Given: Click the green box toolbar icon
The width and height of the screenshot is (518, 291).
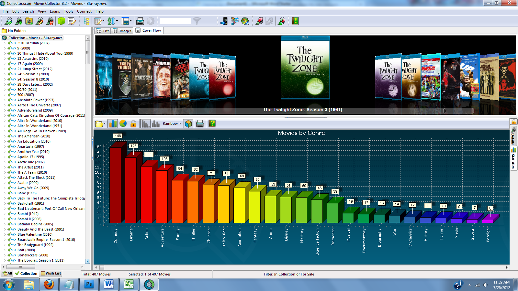Looking at the screenshot, I should click(x=61, y=21).
